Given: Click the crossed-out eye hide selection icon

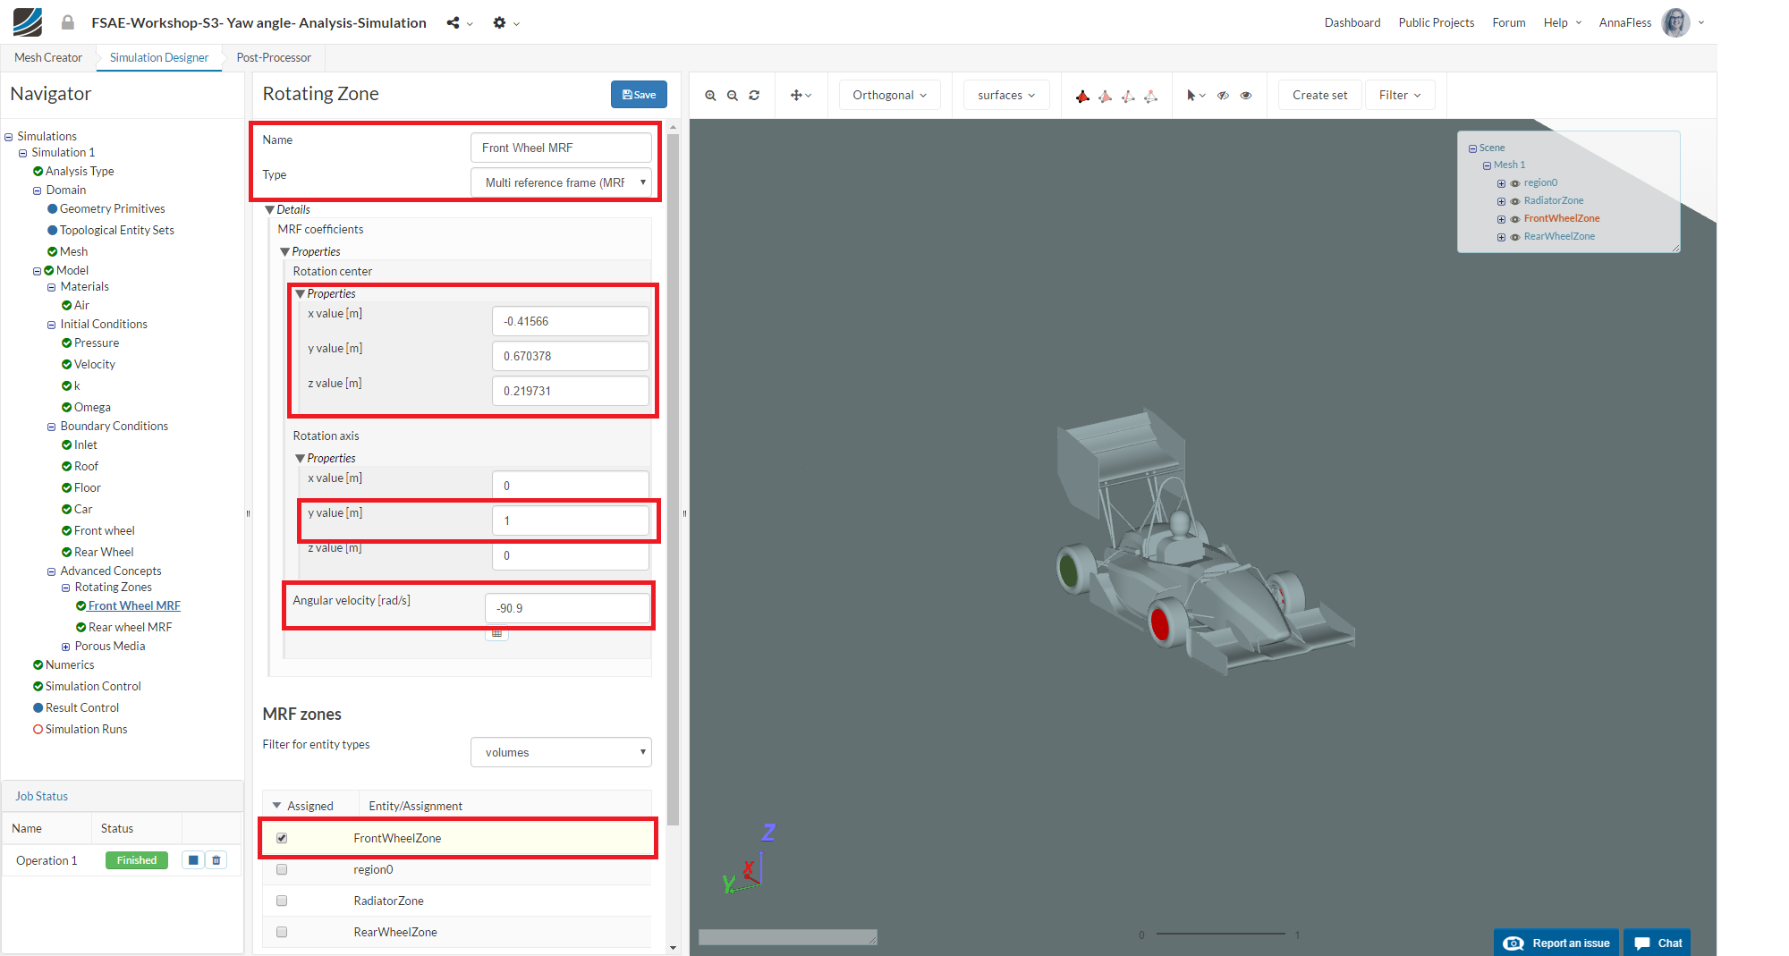Looking at the screenshot, I should tap(1223, 96).
